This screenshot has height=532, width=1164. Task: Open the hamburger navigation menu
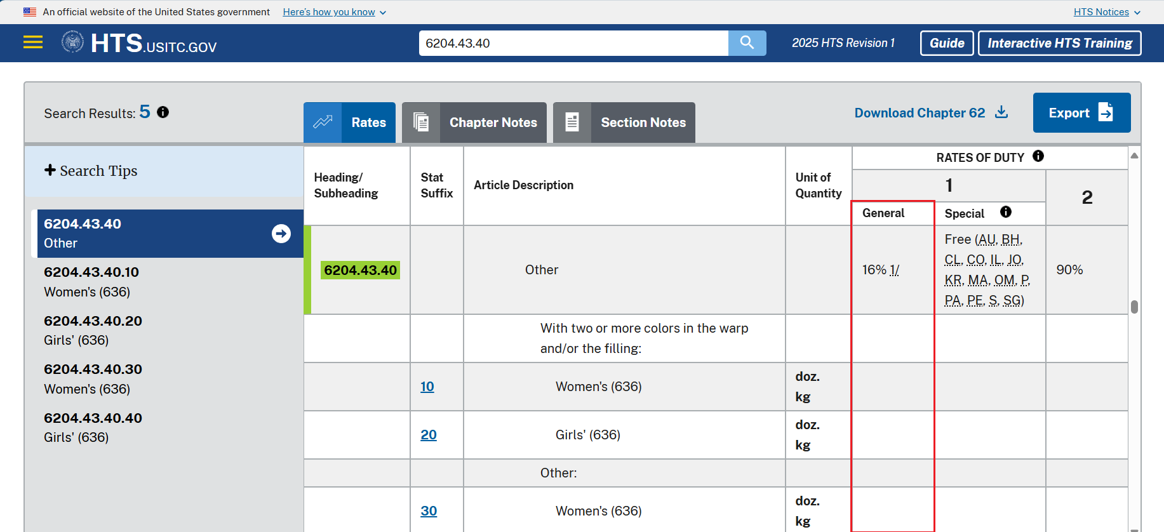tap(33, 43)
